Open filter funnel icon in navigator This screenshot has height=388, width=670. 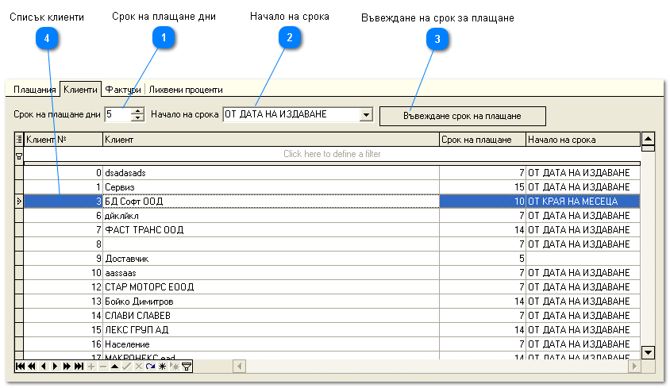tap(187, 367)
